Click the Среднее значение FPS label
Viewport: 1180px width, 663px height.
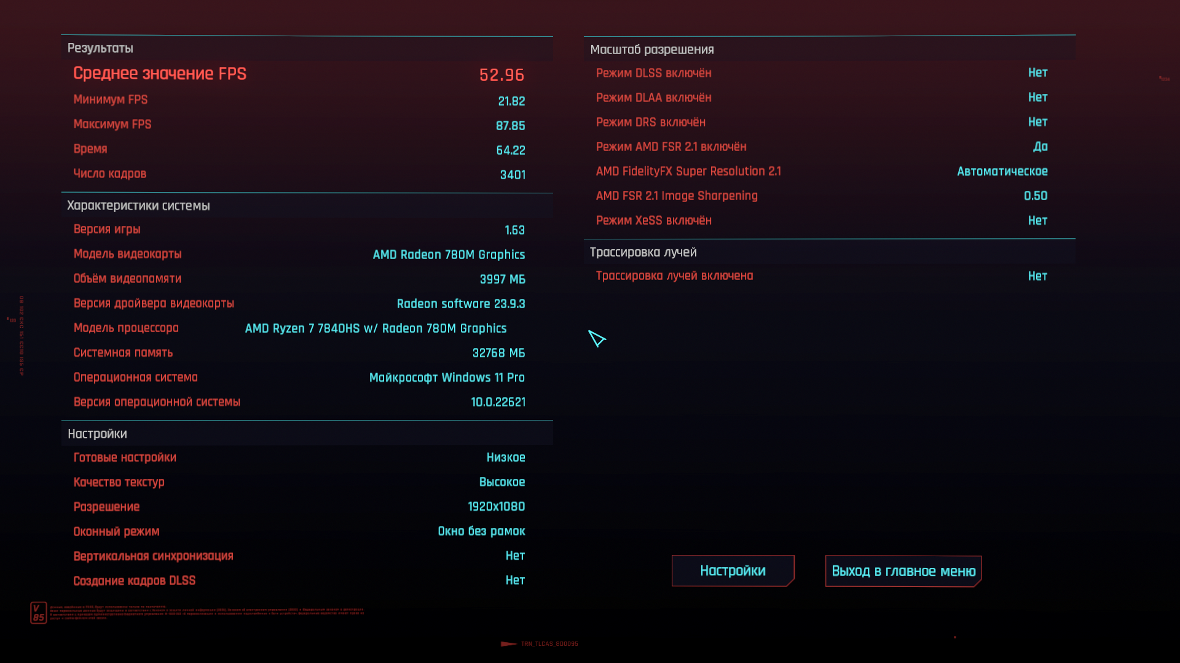tap(160, 74)
